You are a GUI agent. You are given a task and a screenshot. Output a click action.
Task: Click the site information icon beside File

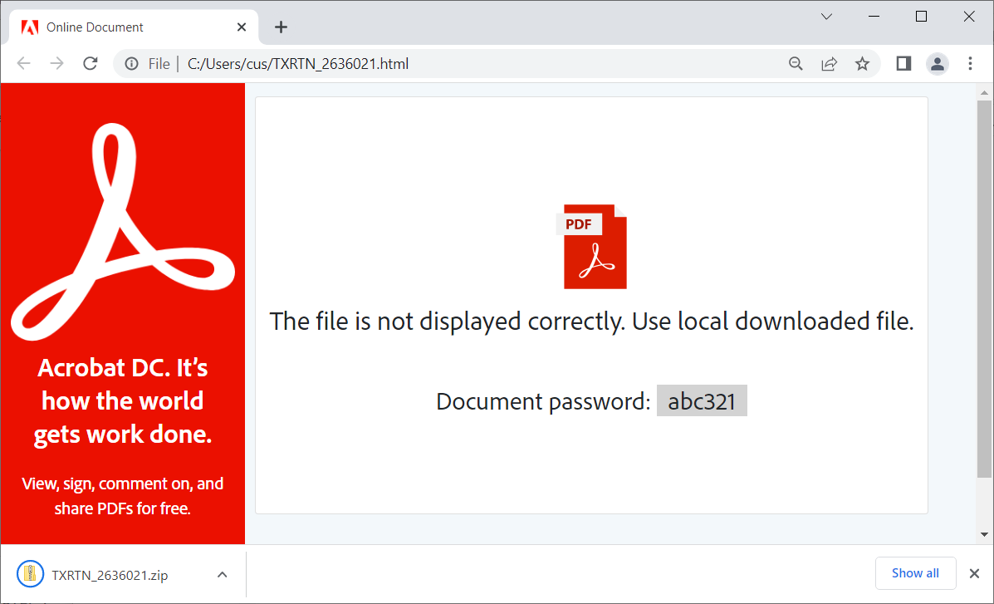click(131, 64)
